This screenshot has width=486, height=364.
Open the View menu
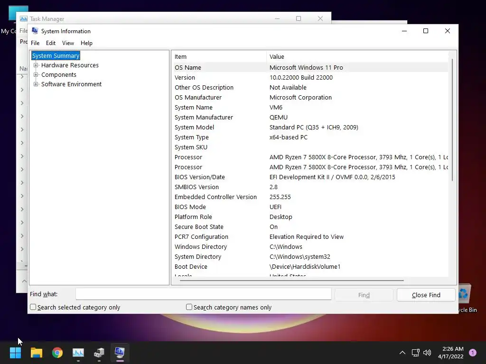coord(68,43)
